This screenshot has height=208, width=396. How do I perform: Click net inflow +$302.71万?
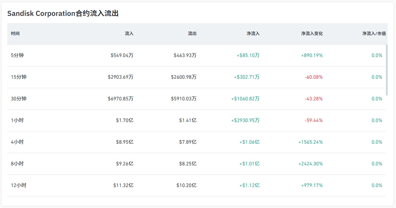point(247,77)
